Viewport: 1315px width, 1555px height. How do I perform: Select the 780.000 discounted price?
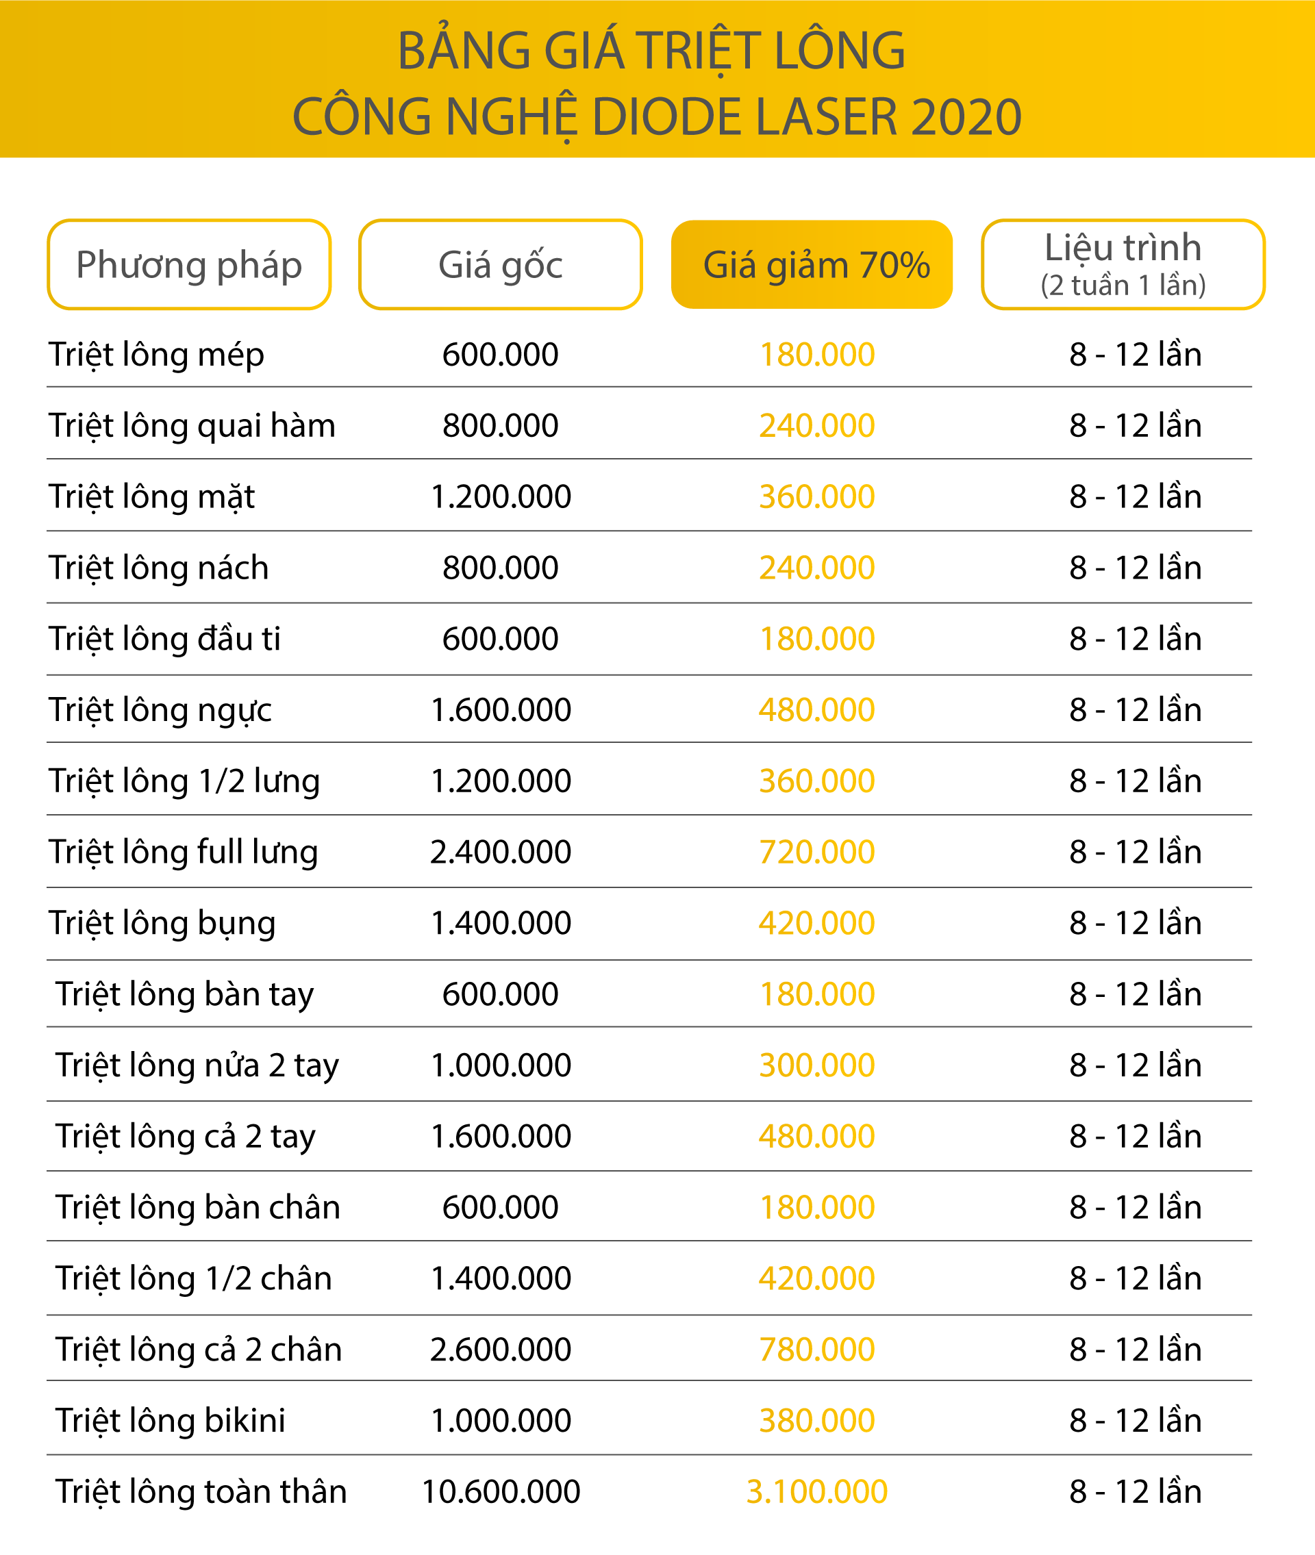[816, 1349]
